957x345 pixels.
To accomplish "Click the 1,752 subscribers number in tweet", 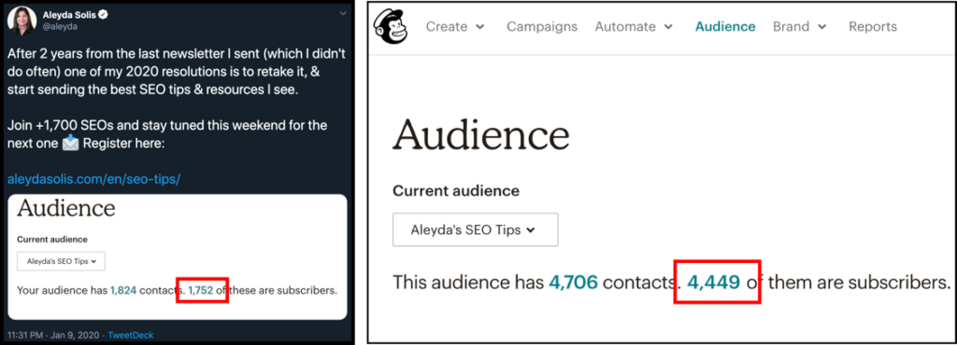I will (201, 290).
